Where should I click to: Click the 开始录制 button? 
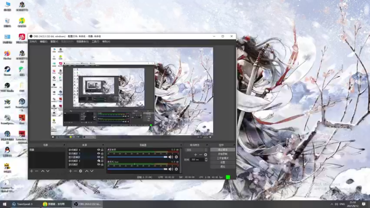pyautogui.click(x=222, y=154)
